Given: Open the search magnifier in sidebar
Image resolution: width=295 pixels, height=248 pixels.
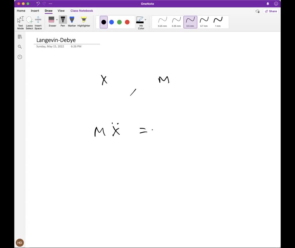Looking at the screenshot, I should (x=20, y=47).
